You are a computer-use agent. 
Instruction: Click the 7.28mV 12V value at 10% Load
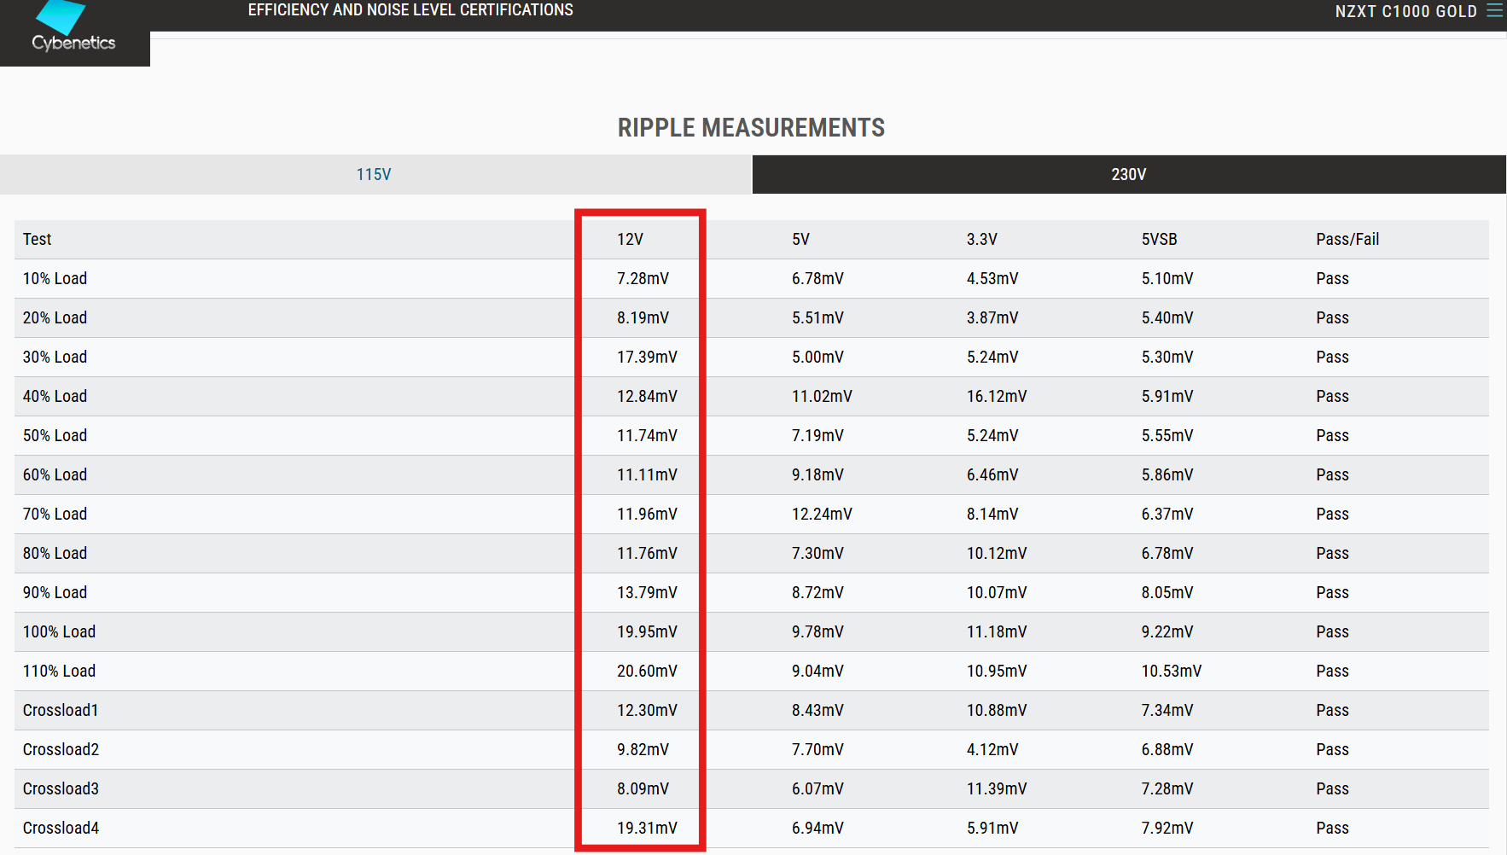pyautogui.click(x=643, y=279)
